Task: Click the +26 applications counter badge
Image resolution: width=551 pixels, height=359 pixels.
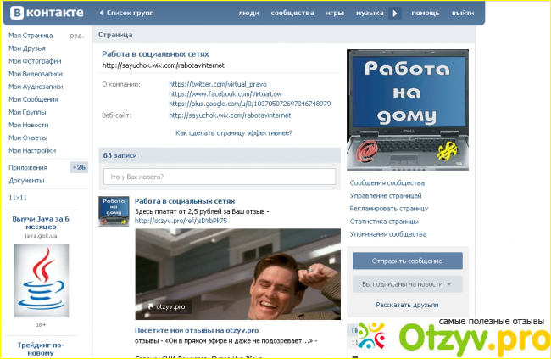Action: [79, 167]
